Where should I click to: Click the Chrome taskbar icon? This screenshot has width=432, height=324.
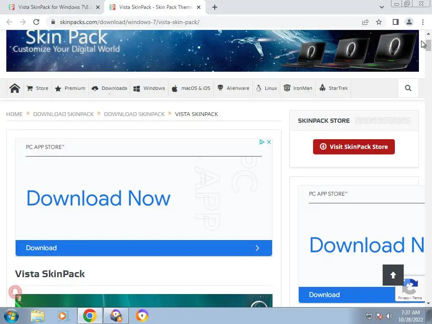pyautogui.click(x=90, y=316)
